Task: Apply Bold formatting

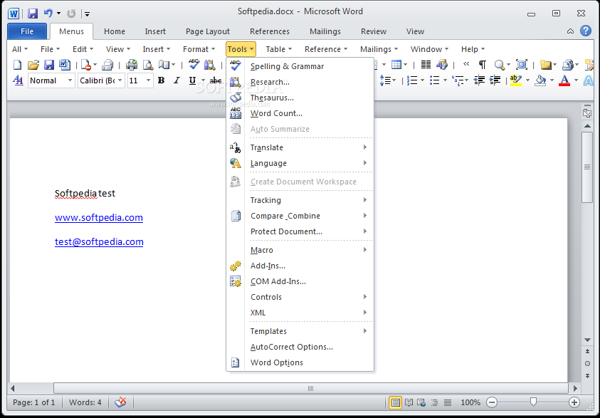Action: point(161,80)
